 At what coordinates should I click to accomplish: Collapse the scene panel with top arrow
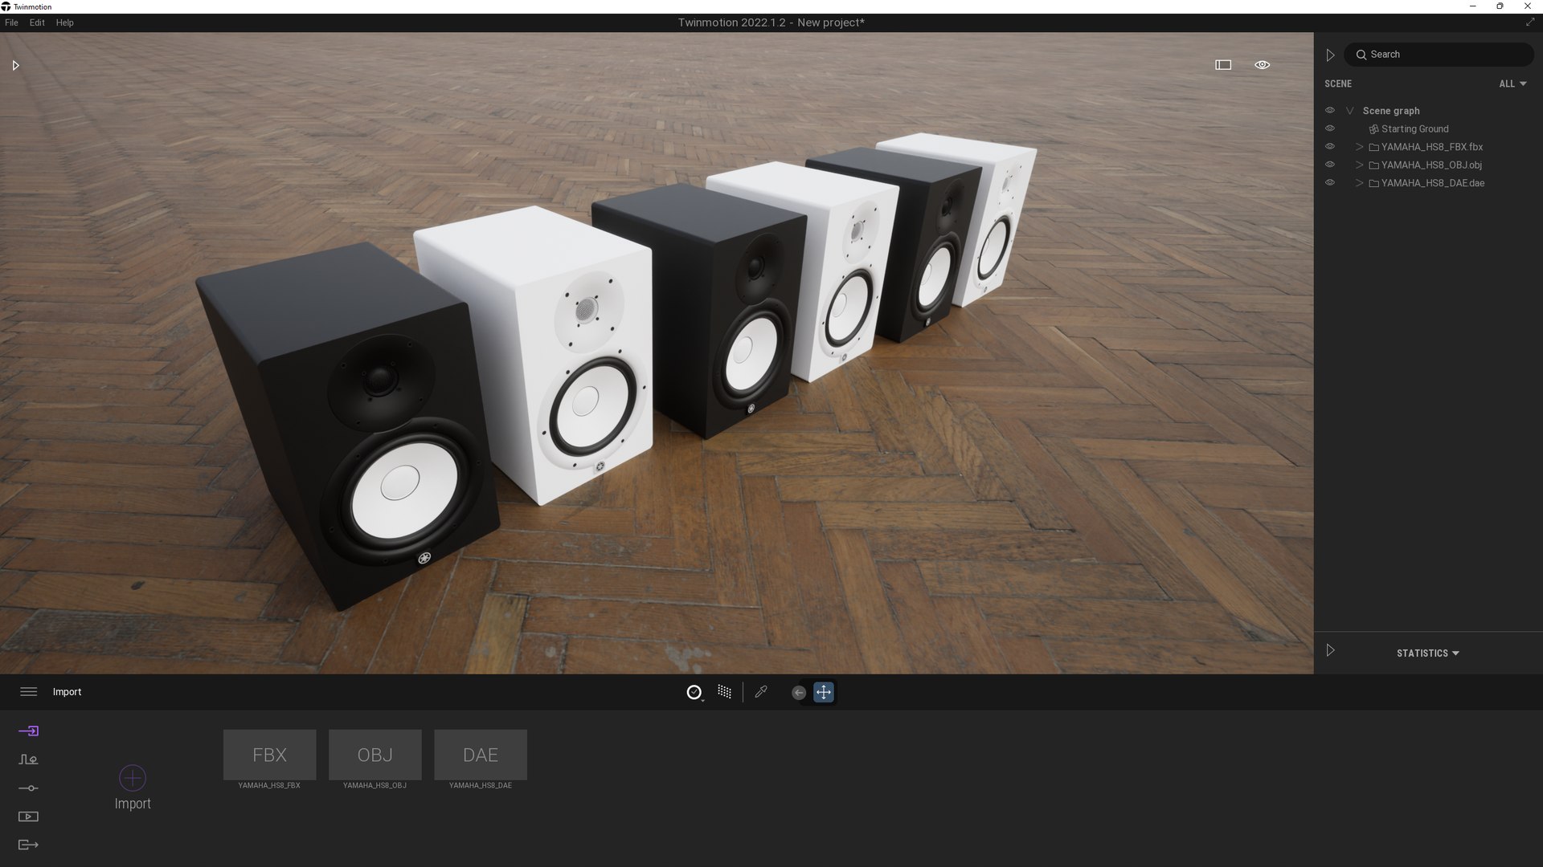point(1330,55)
